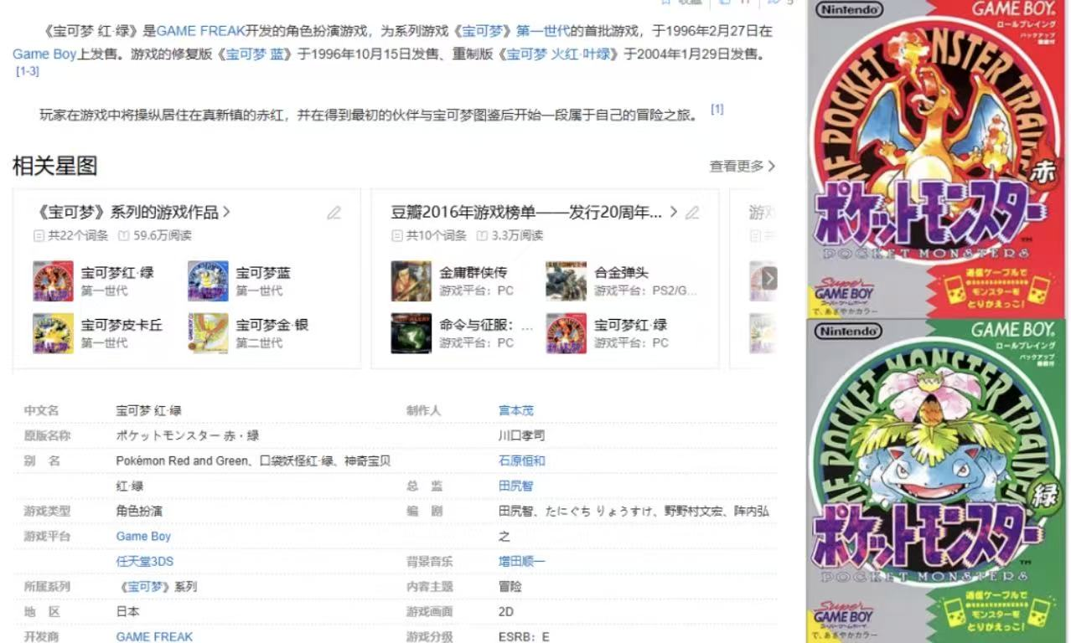Click edit pencil on 豆瓣2016年游戏榜单 card
The width and height of the screenshot is (1071, 643).
click(692, 213)
